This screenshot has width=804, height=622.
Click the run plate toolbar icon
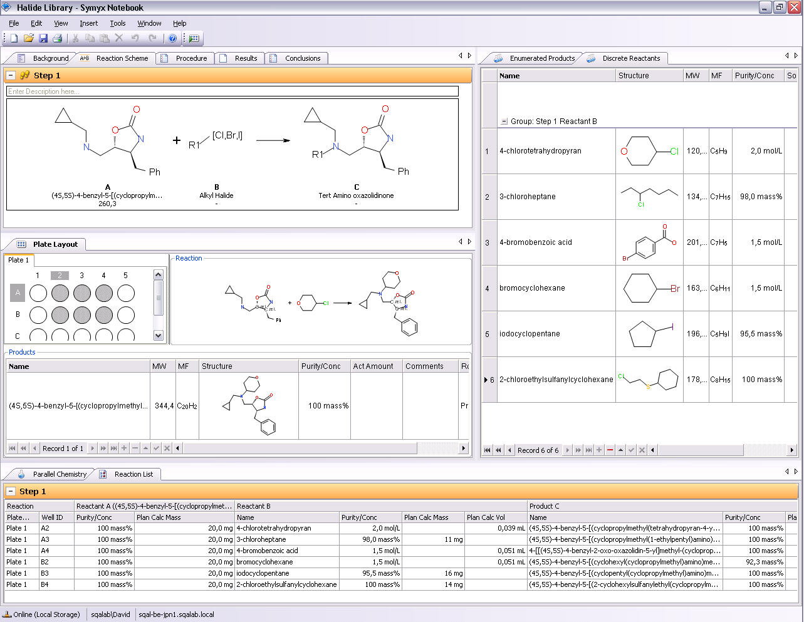point(194,38)
